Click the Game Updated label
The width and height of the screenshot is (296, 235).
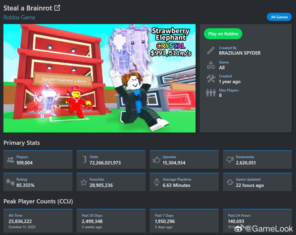[x=248, y=179]
